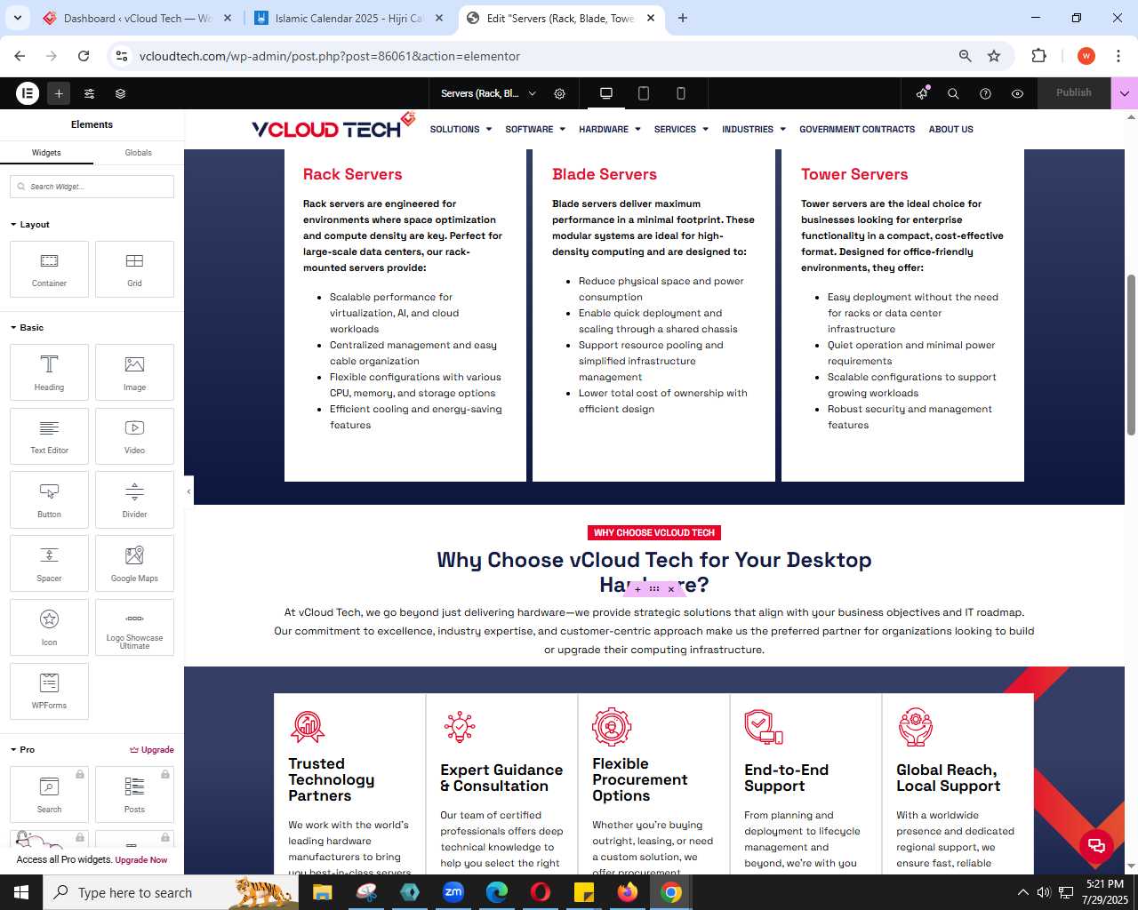
Task: Delete section with handle X
Action: click(671, 589)
